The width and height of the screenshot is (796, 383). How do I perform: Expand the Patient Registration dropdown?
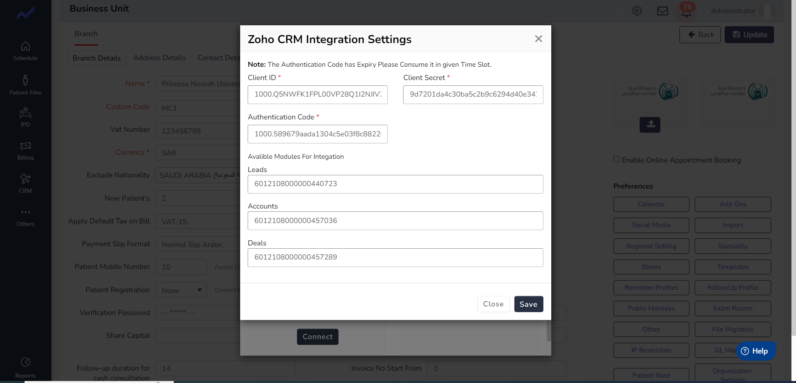181,290
